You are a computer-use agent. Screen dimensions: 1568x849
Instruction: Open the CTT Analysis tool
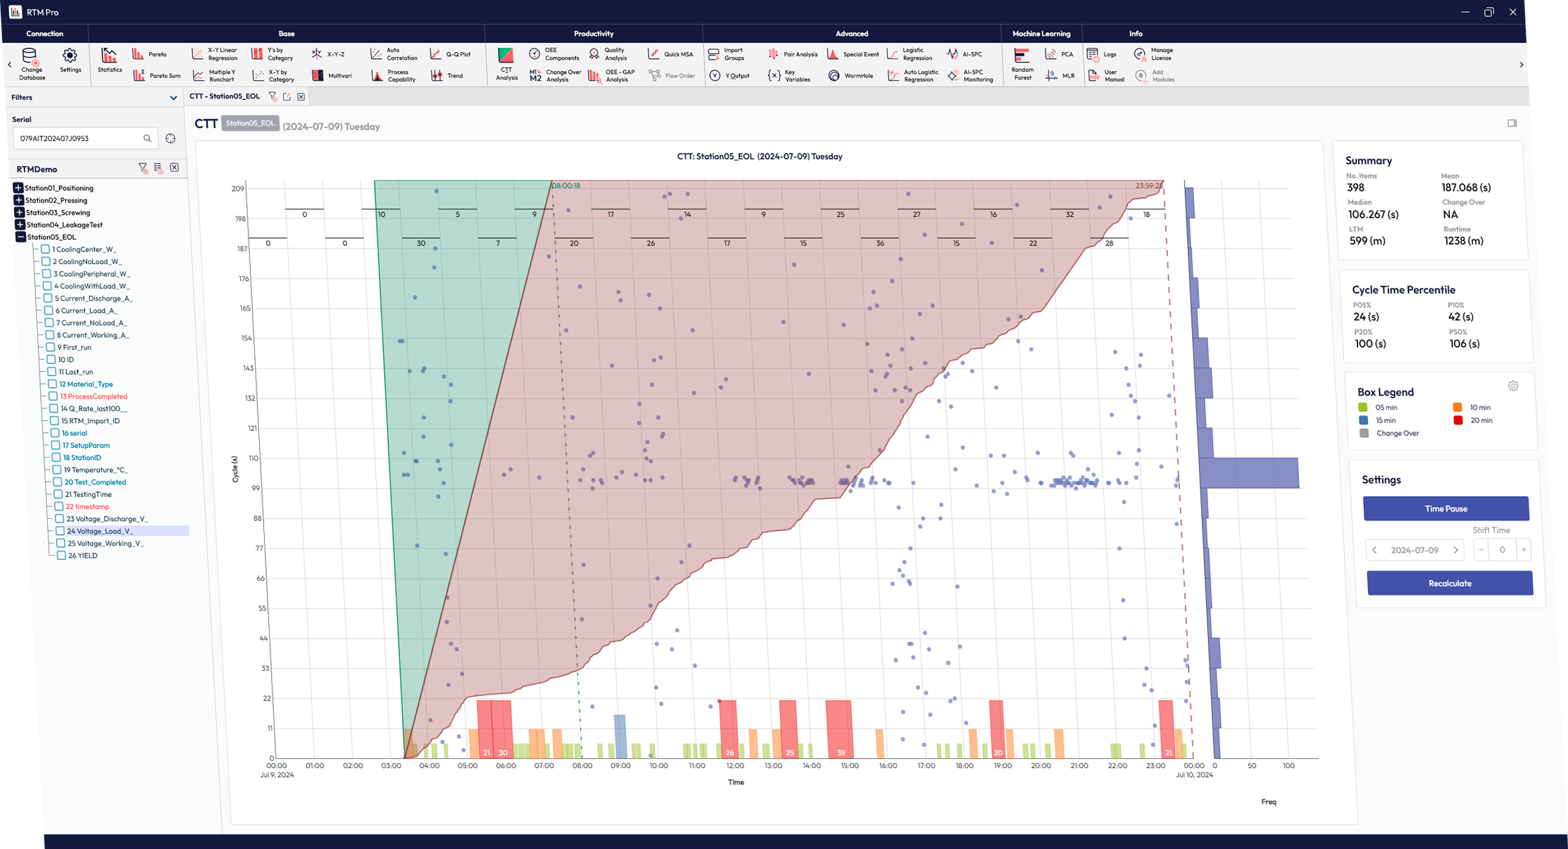[x=506, y=64]
